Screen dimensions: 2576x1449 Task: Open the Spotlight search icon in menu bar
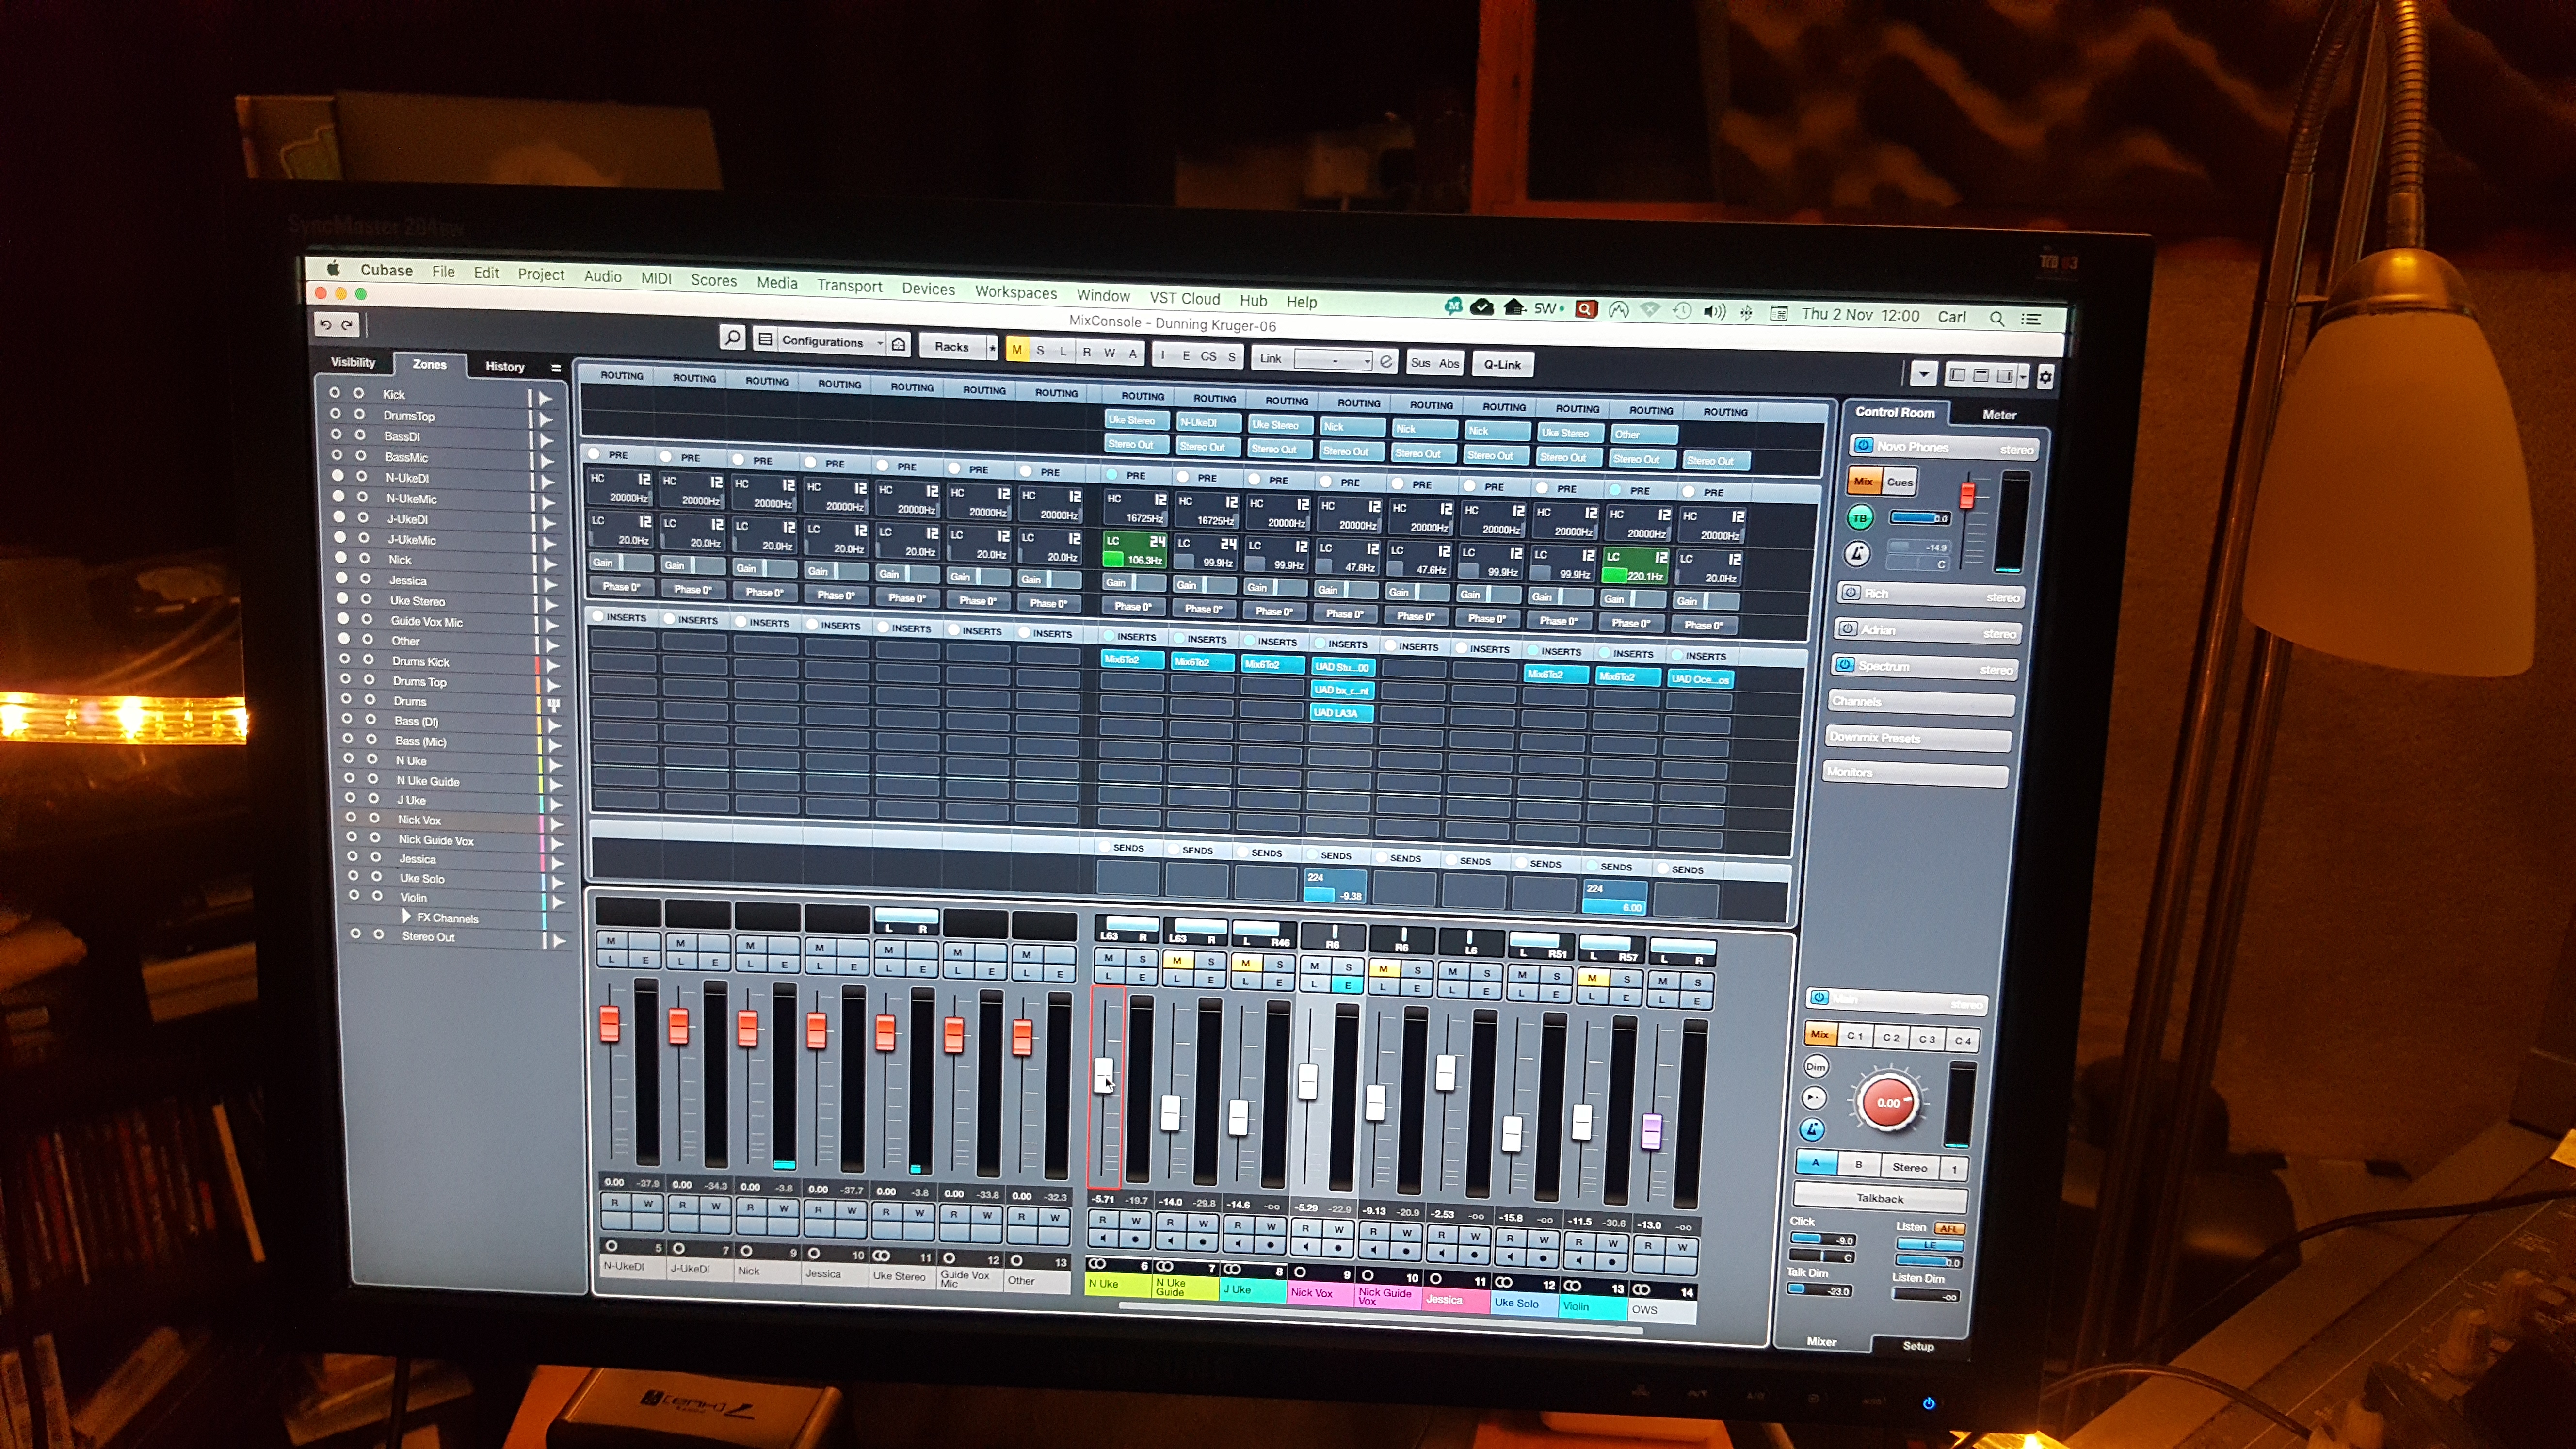(x=1996, y=319)
